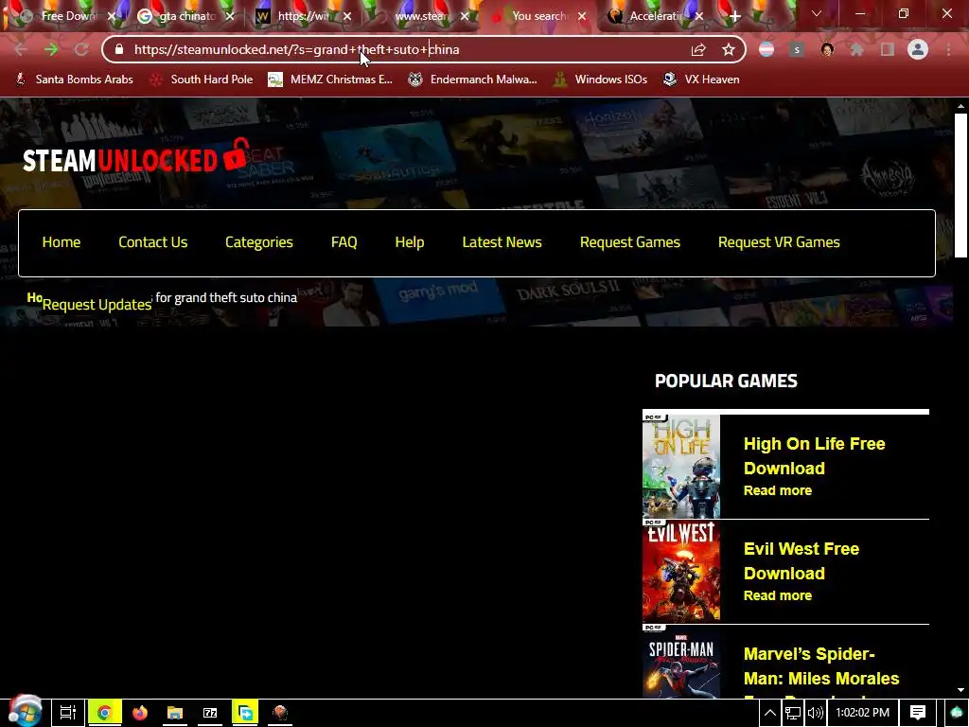Viewport: 969px width, 727px height.
Task: Open Contact Us page
Action: (x=152, y=242)
